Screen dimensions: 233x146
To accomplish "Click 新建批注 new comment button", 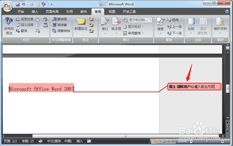I will tap(81, 25).
